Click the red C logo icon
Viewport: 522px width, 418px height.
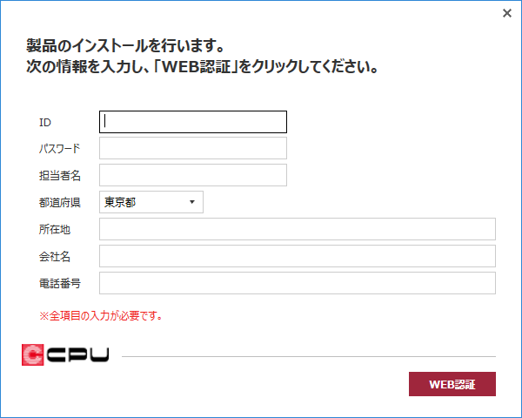click(33, 354)
